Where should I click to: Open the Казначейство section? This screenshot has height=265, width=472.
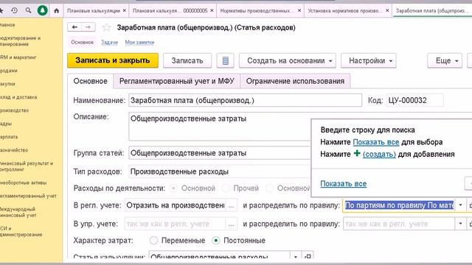click(x=14, y=150)
